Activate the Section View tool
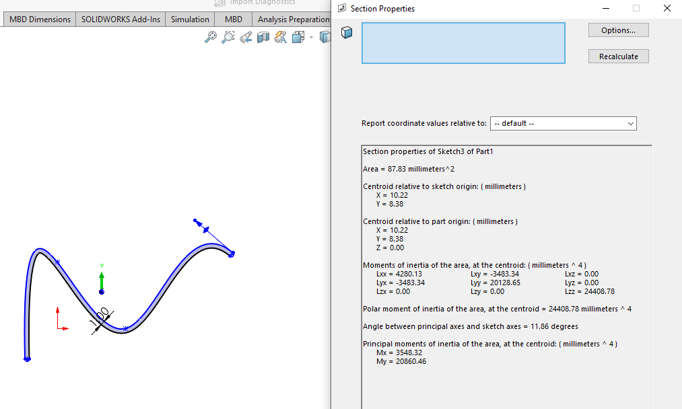Screen dimensions: 682x409 [x=263, y=38]
